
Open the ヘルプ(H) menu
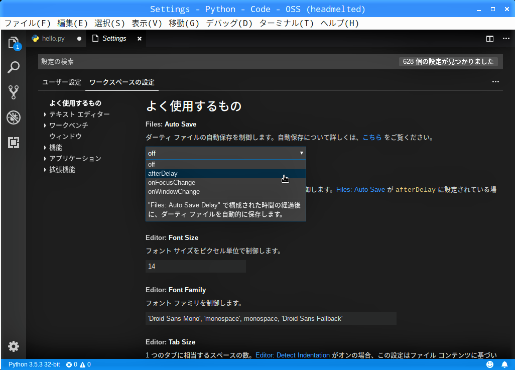pyautogui.click(x=340, y=23)
